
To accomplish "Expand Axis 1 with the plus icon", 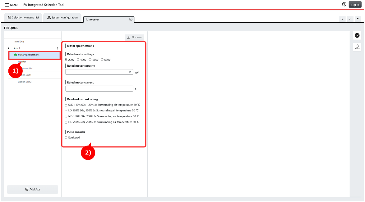I will pyautogui.click(x=9, y=48).
